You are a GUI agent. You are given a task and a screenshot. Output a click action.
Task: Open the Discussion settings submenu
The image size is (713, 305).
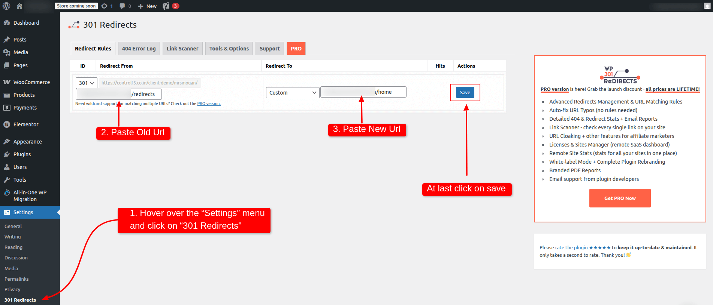click(16, 258)
